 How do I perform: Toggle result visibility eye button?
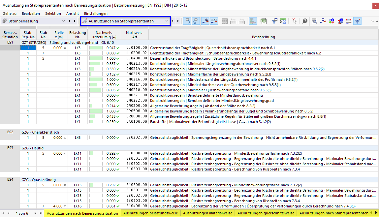(x=205, y=21)
